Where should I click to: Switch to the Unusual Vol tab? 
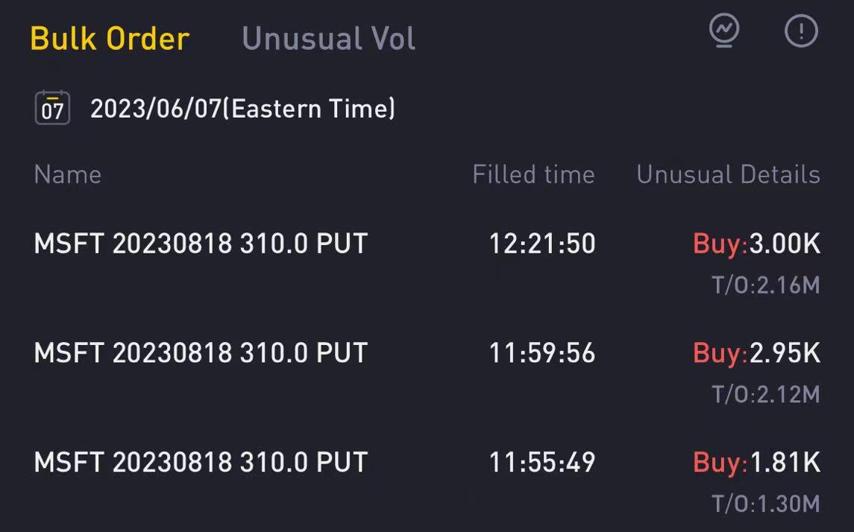(328, 39)
